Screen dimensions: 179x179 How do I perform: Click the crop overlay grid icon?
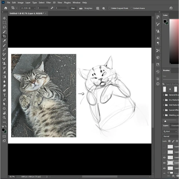pos(98,8)
